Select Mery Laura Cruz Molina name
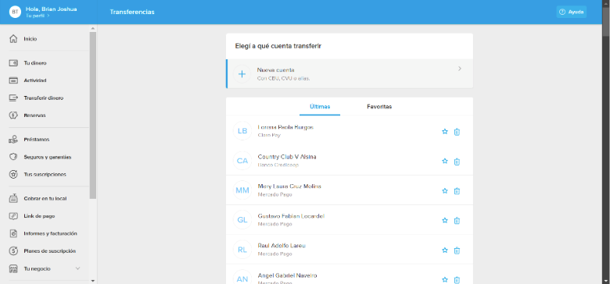Viewport: 610px width, 284px height. coord(289,186)
